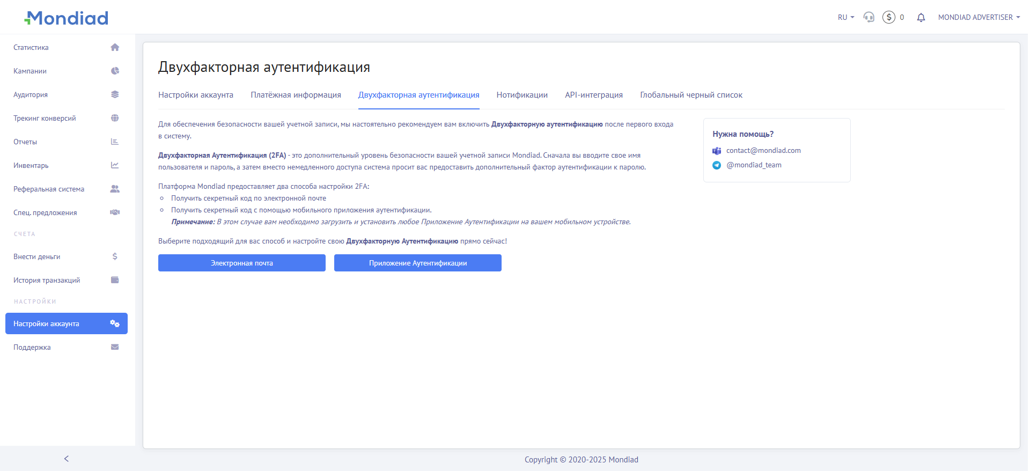Click the pie chart icon for Кампании
The width and height of the screenshot is (1030, 471).
tap(115, 71)
